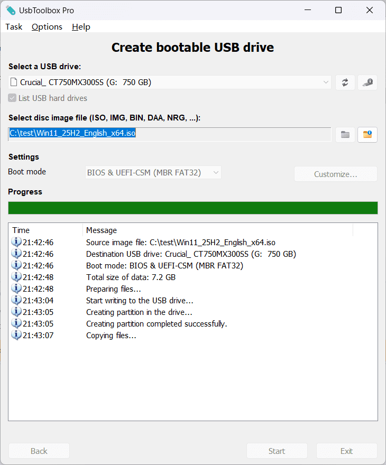Click info icon beside Source image file message

pos(16,243)
